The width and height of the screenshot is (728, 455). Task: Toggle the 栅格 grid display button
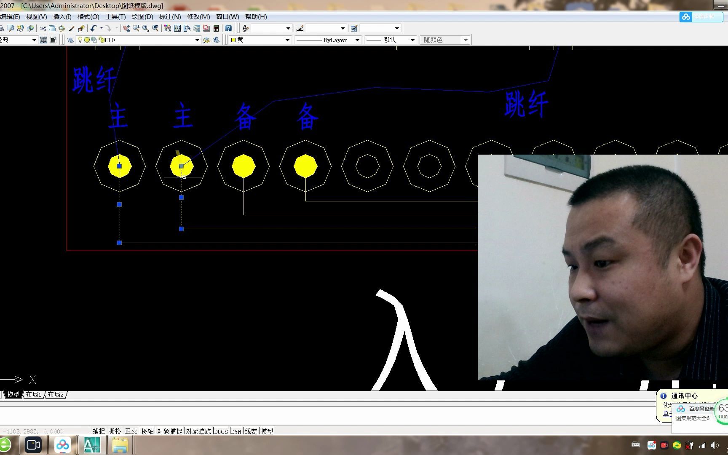point(115,431)
